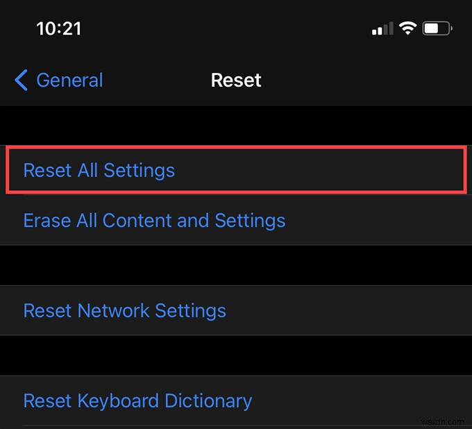472x429 pixels.
Task: Tap the dark gap above Reset Network Settings
Action: tap(236, 265)
